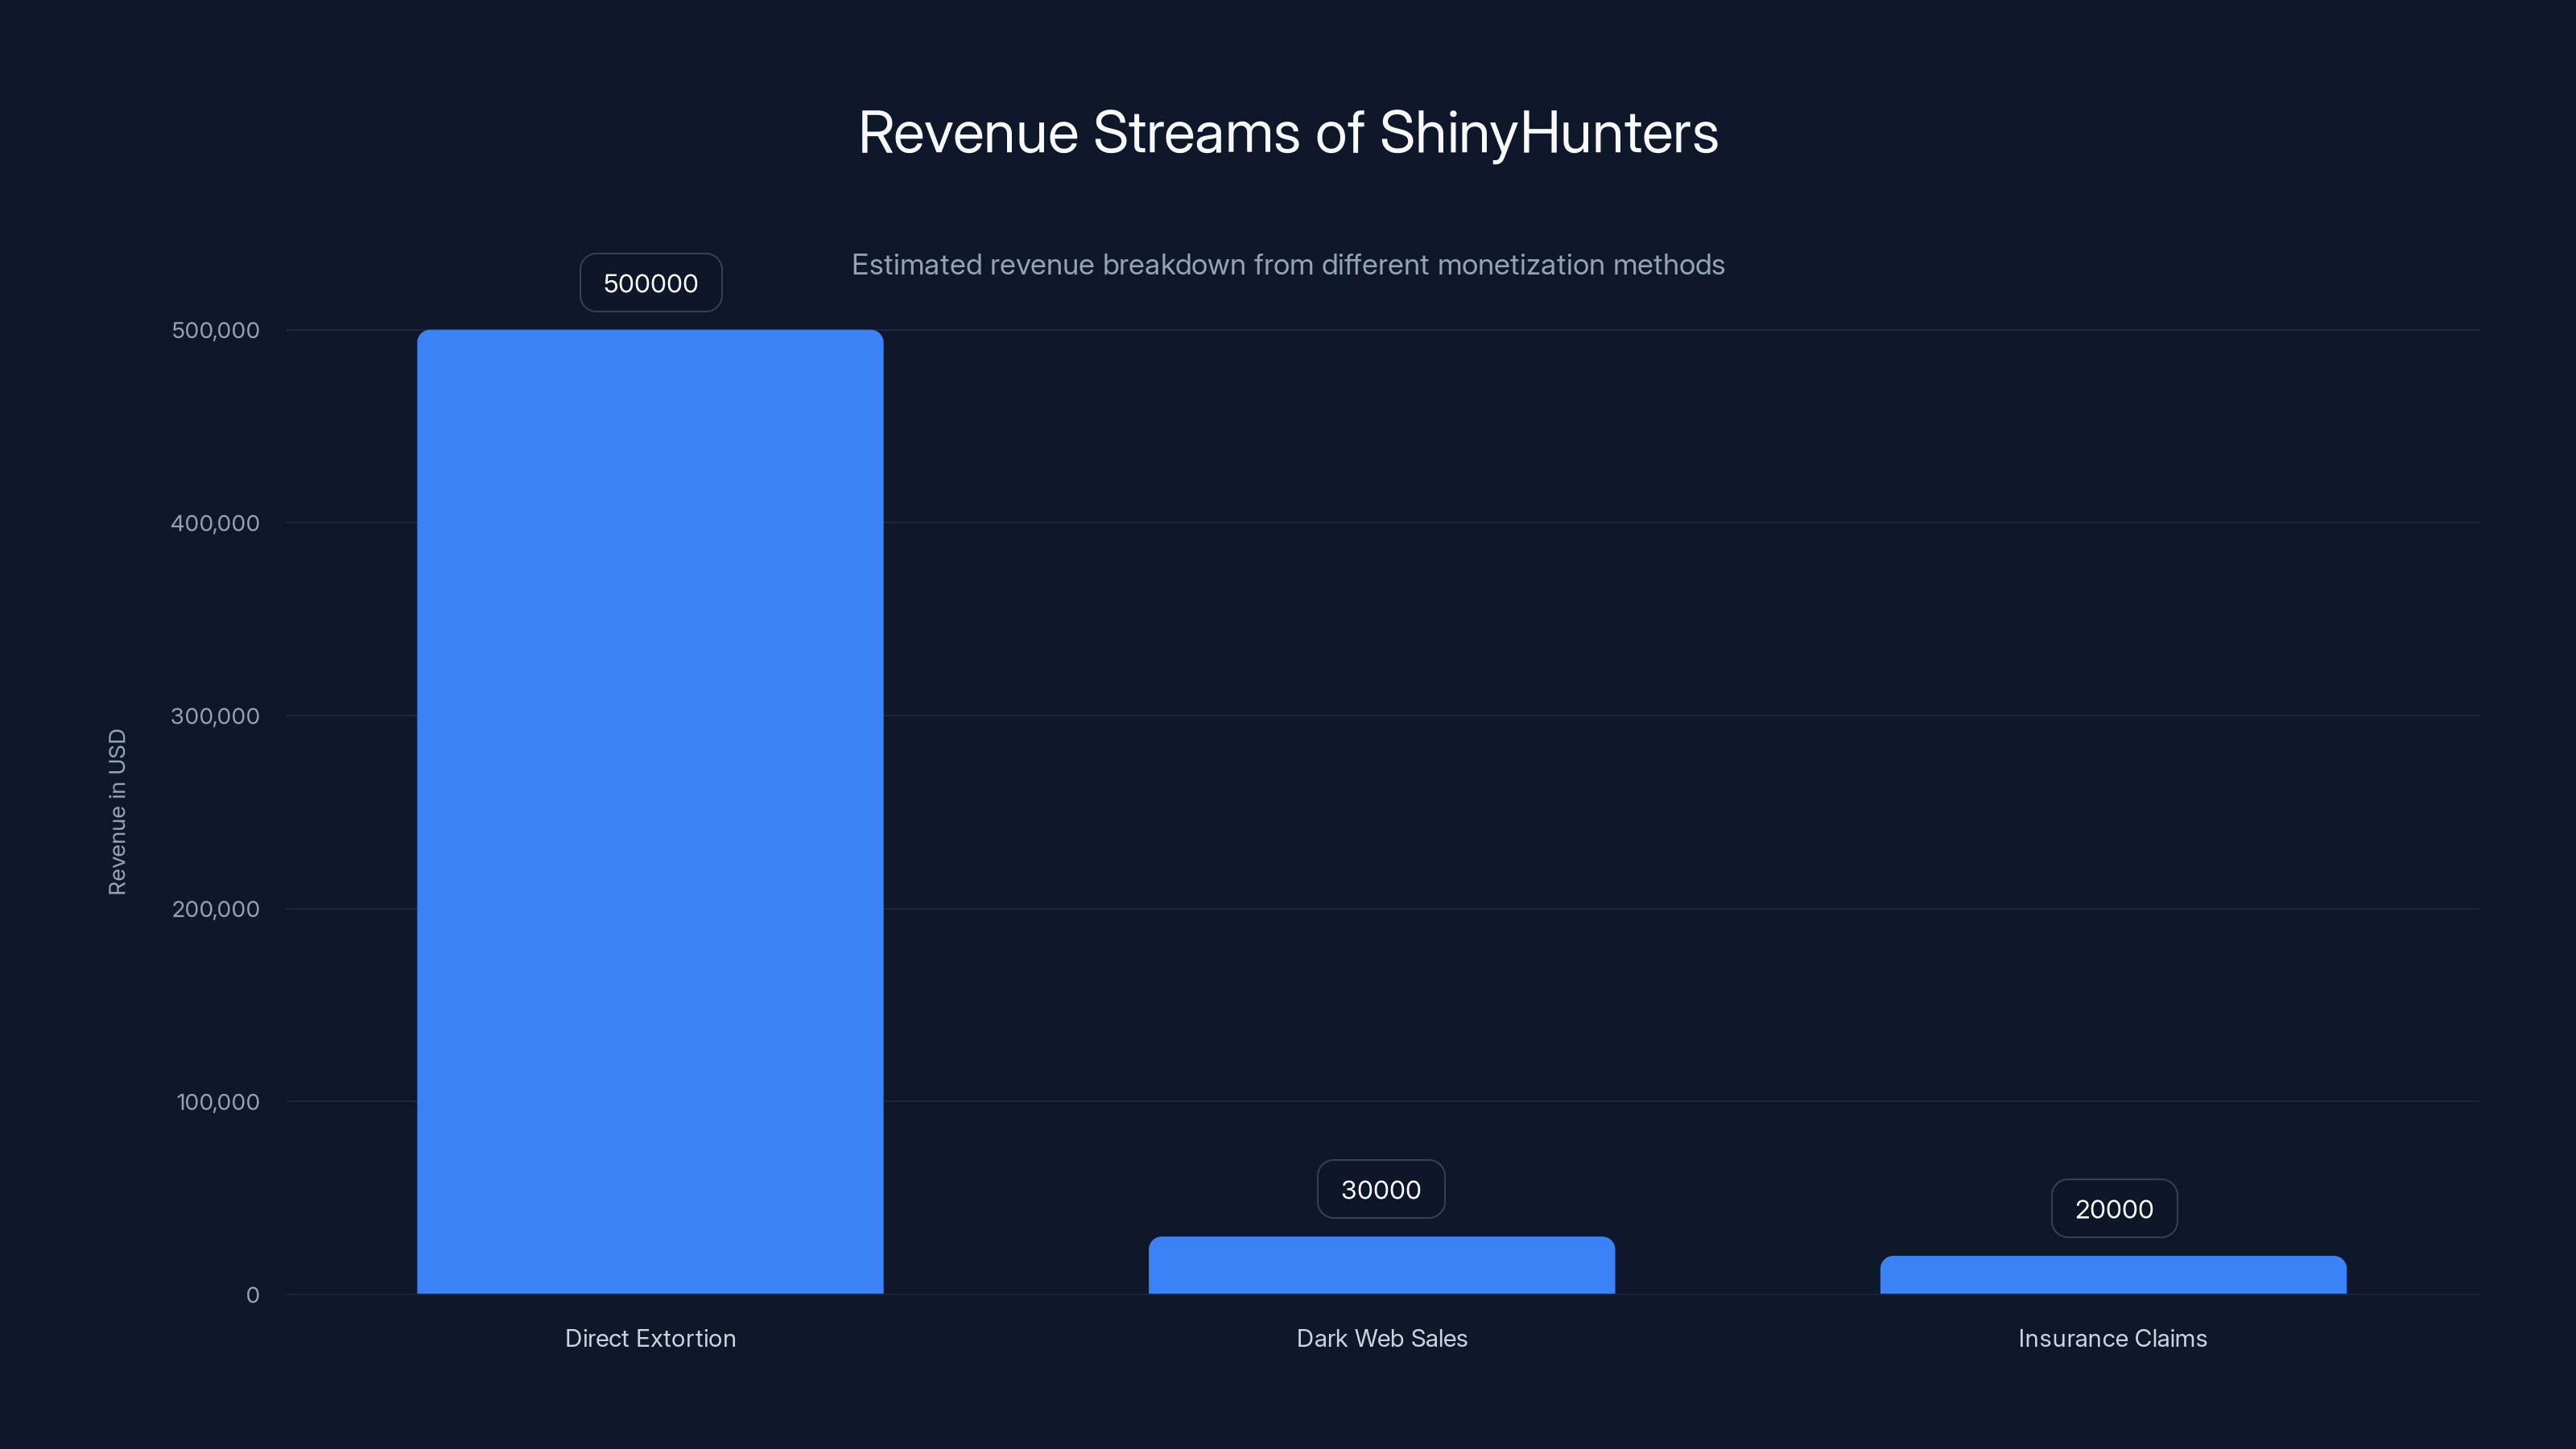
Task: Select the Dark Web Sales axis label
Action: (x=1382, y=1338)
